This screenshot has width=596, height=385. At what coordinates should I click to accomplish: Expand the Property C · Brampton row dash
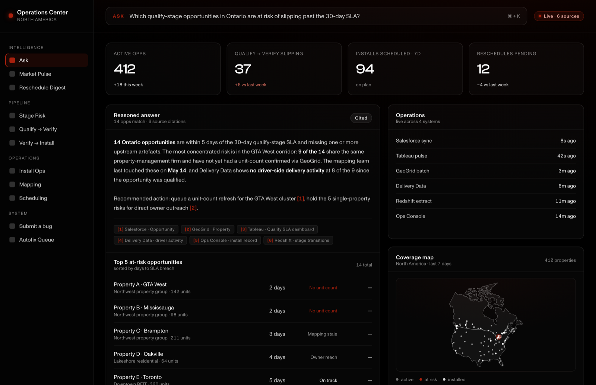click(370, 334)
